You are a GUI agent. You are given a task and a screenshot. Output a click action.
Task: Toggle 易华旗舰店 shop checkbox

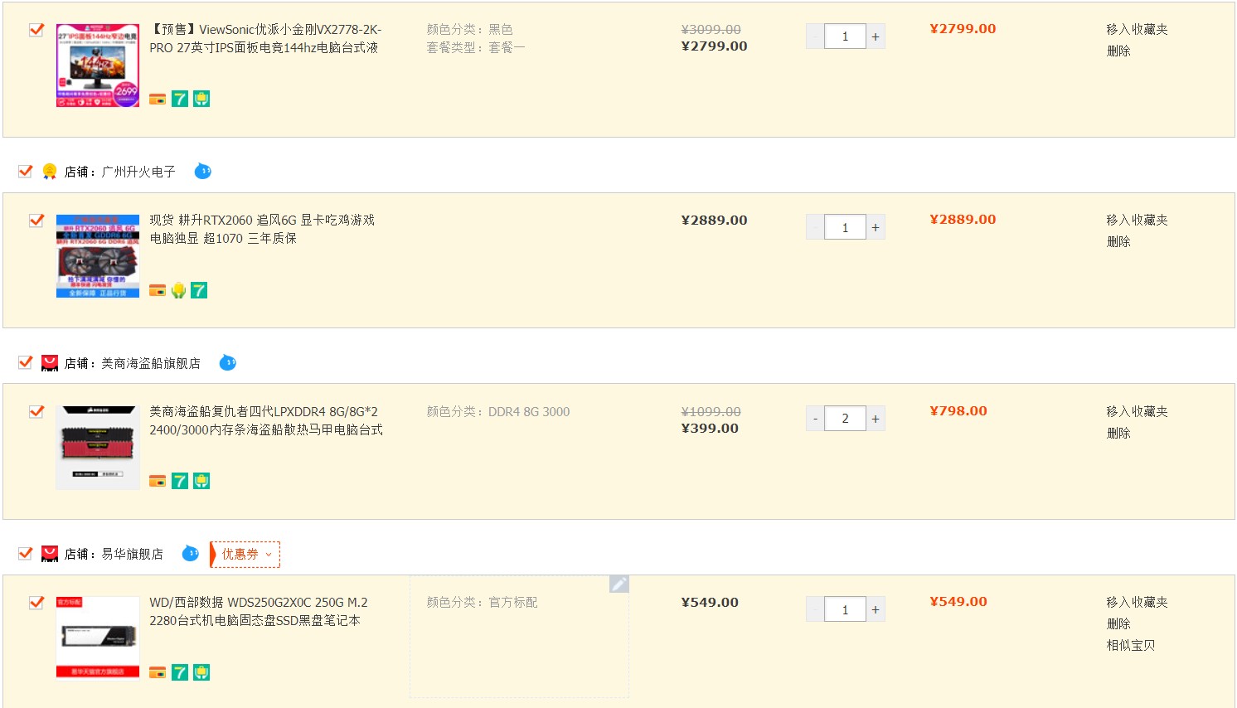(x=25, y=553)
